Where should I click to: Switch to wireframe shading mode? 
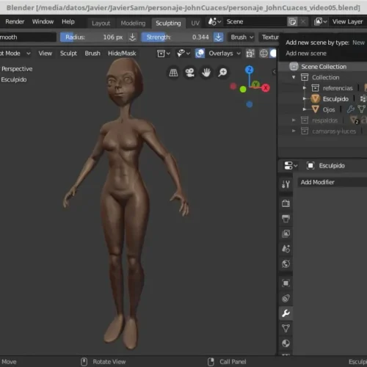point(264,54)
